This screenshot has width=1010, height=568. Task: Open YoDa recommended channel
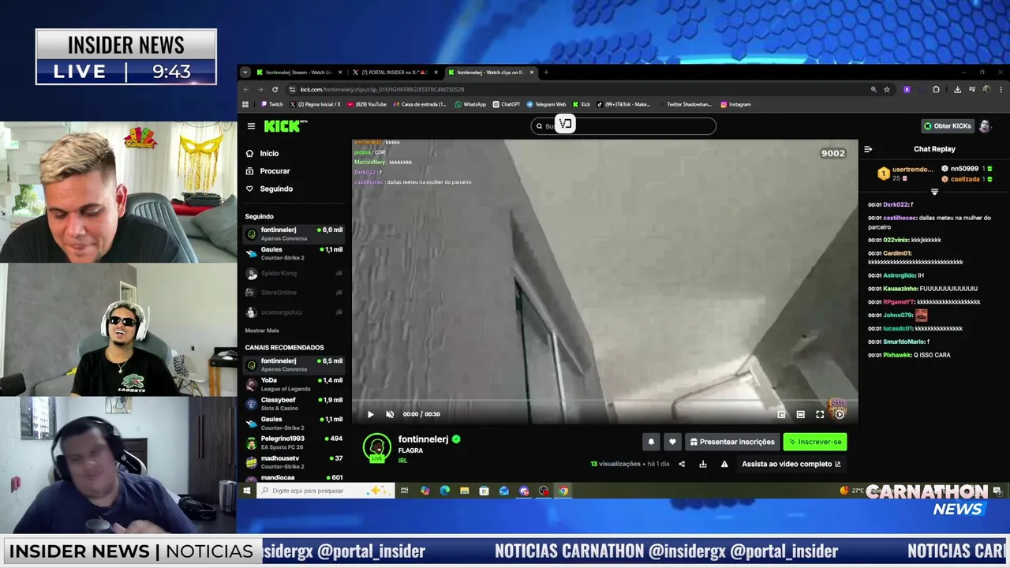tap(294, 384)
